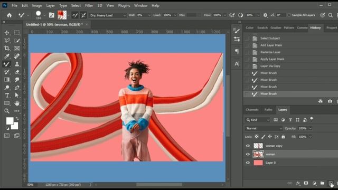
Task: Click the horizontal canvas scrollbar
Action: pyautogui.click(x=159, y=184)
